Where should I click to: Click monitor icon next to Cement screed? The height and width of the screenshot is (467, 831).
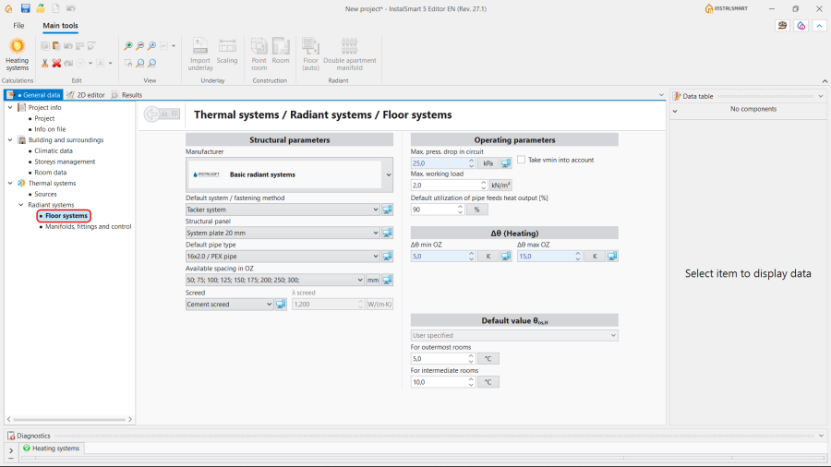[x=281, y=305]
